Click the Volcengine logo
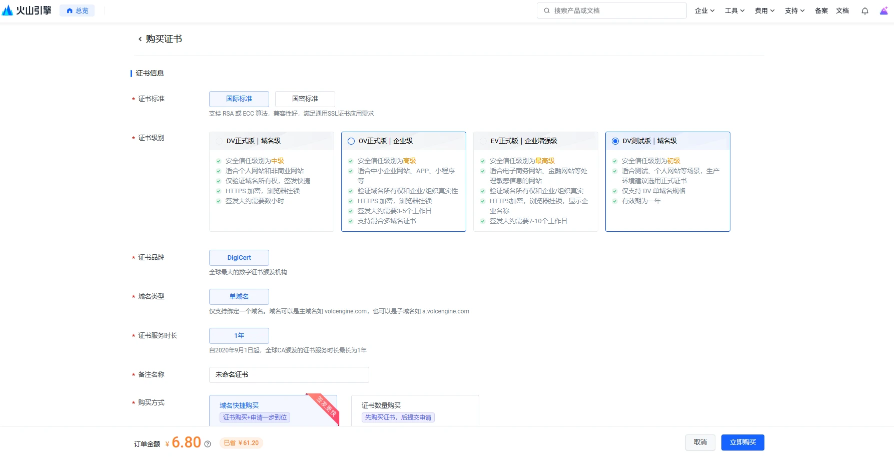 click(27, 11)
